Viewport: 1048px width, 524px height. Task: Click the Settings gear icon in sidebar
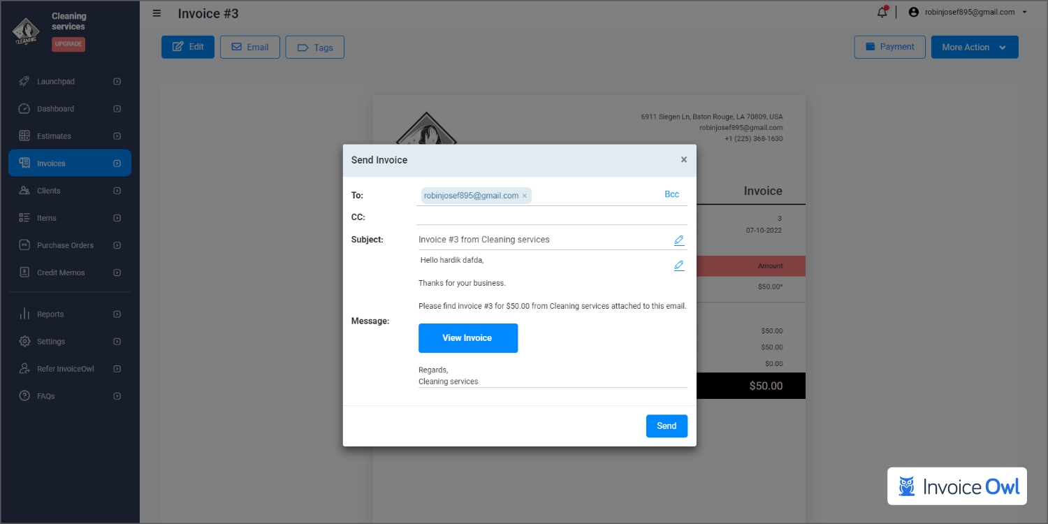[x=24, y=342]
